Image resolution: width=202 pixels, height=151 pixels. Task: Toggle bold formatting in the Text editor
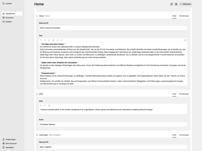45,40
